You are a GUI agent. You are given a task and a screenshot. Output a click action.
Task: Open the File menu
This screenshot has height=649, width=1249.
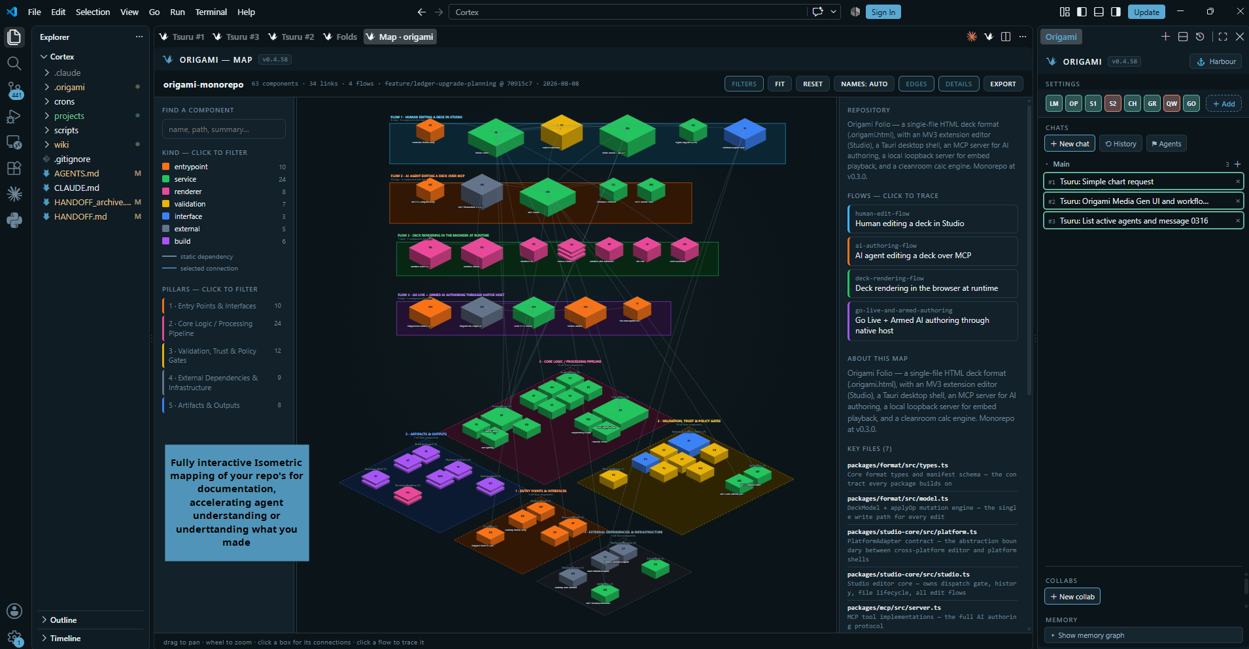[35, 12]
